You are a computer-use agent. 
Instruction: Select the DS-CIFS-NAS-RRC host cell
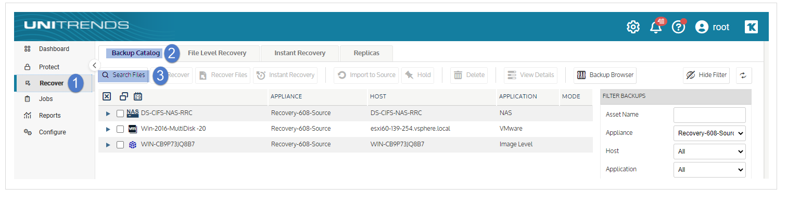pos(396,113)
